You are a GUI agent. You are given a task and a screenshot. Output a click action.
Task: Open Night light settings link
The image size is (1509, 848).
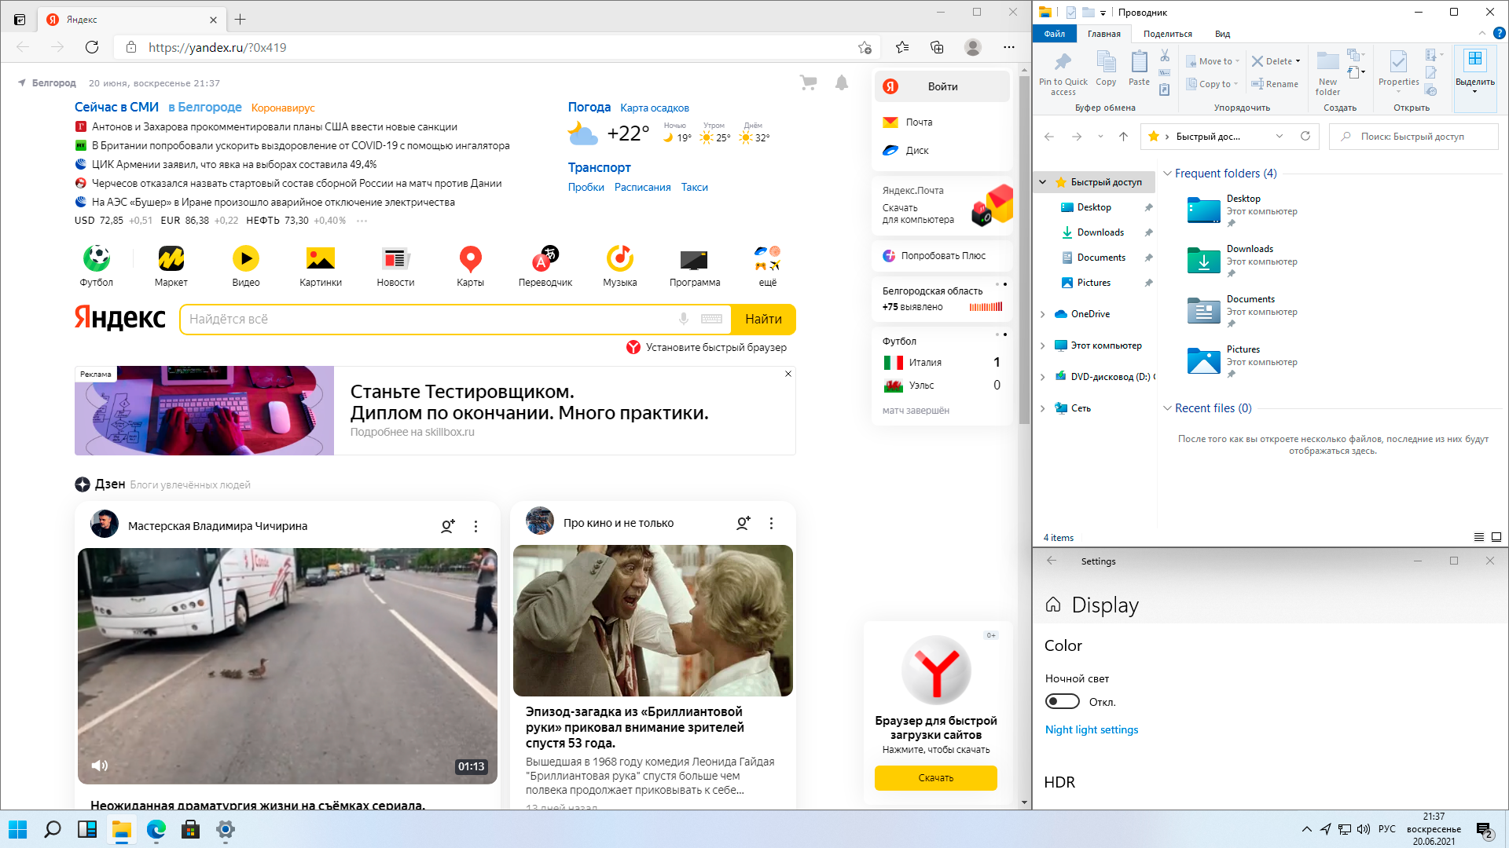(1091, 729)
